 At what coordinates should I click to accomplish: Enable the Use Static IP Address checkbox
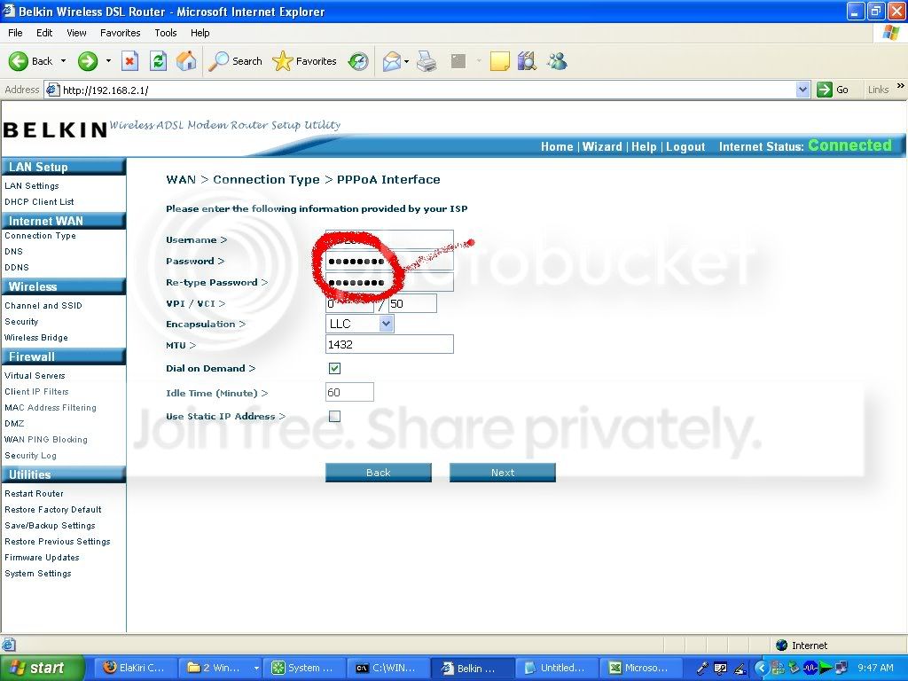click(334, 417)
